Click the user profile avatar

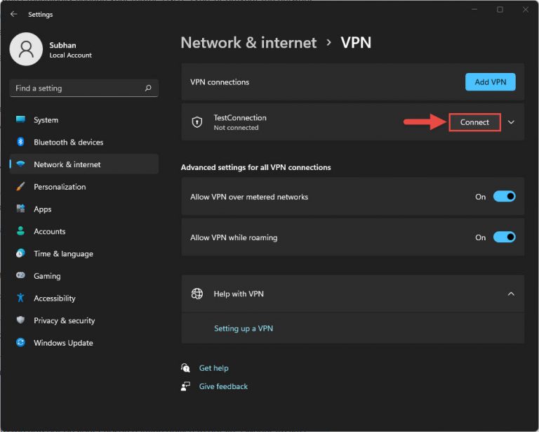point(26,49)
